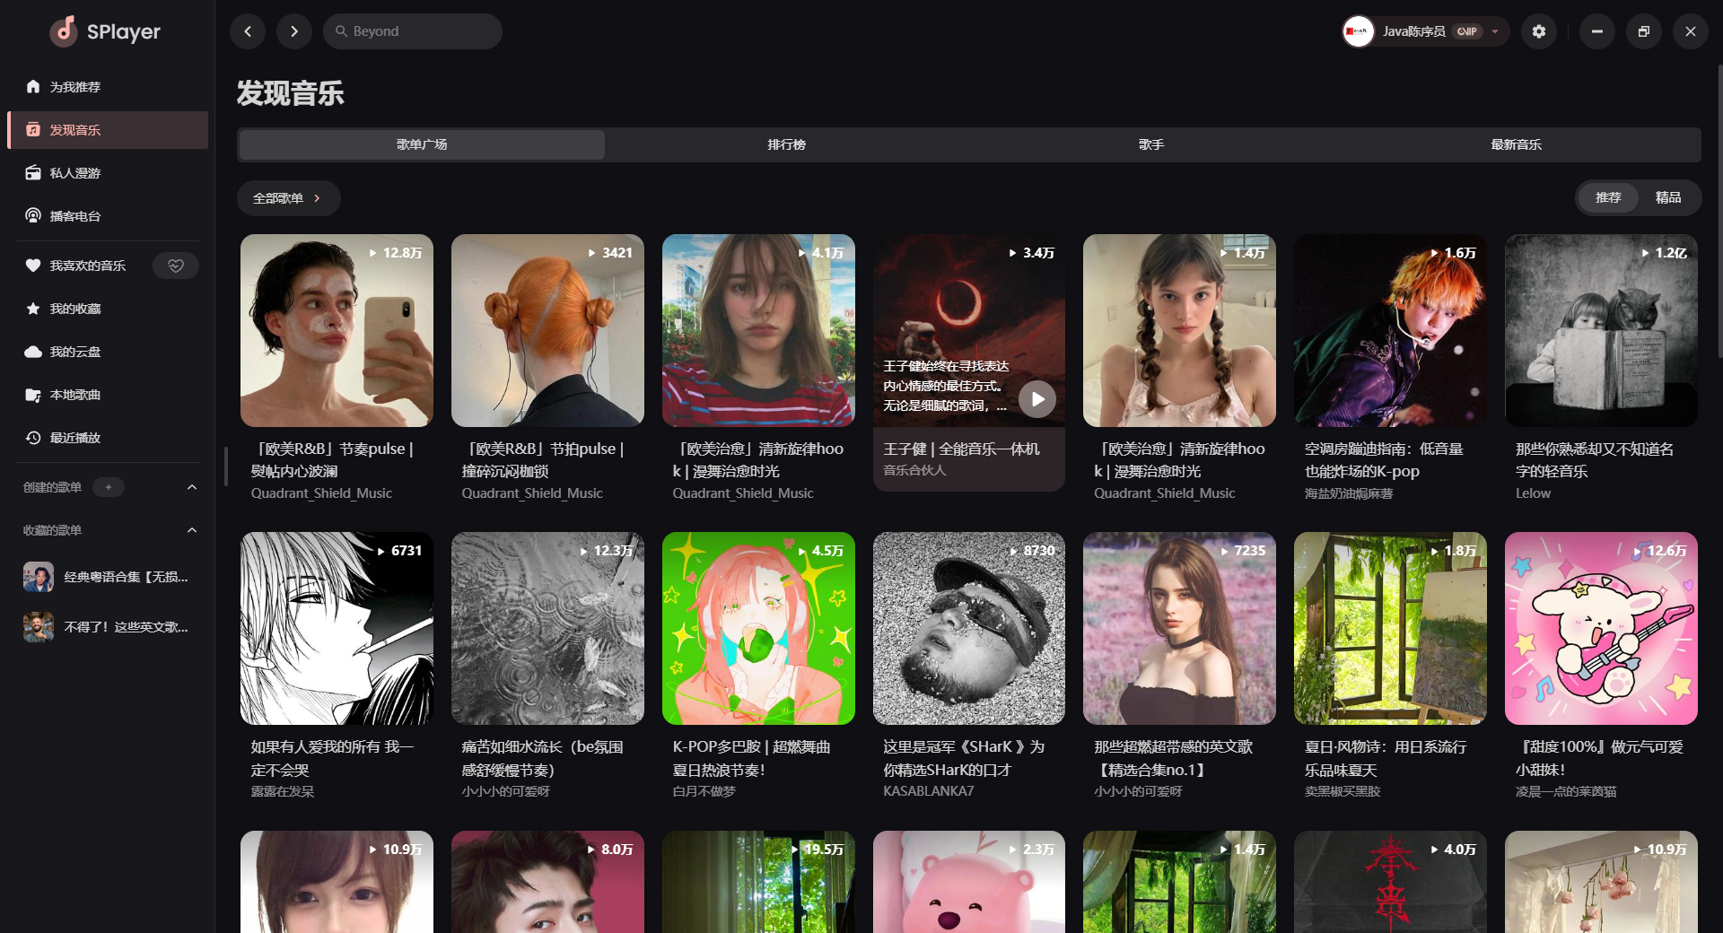Viewport: 1723px width, 933px height.
Task: Open 最近播放 history
Action: [x=75, y=438]
